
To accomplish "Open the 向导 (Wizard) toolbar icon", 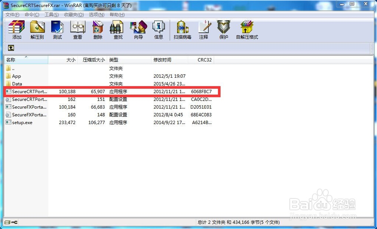I will [x=138, y=27].
